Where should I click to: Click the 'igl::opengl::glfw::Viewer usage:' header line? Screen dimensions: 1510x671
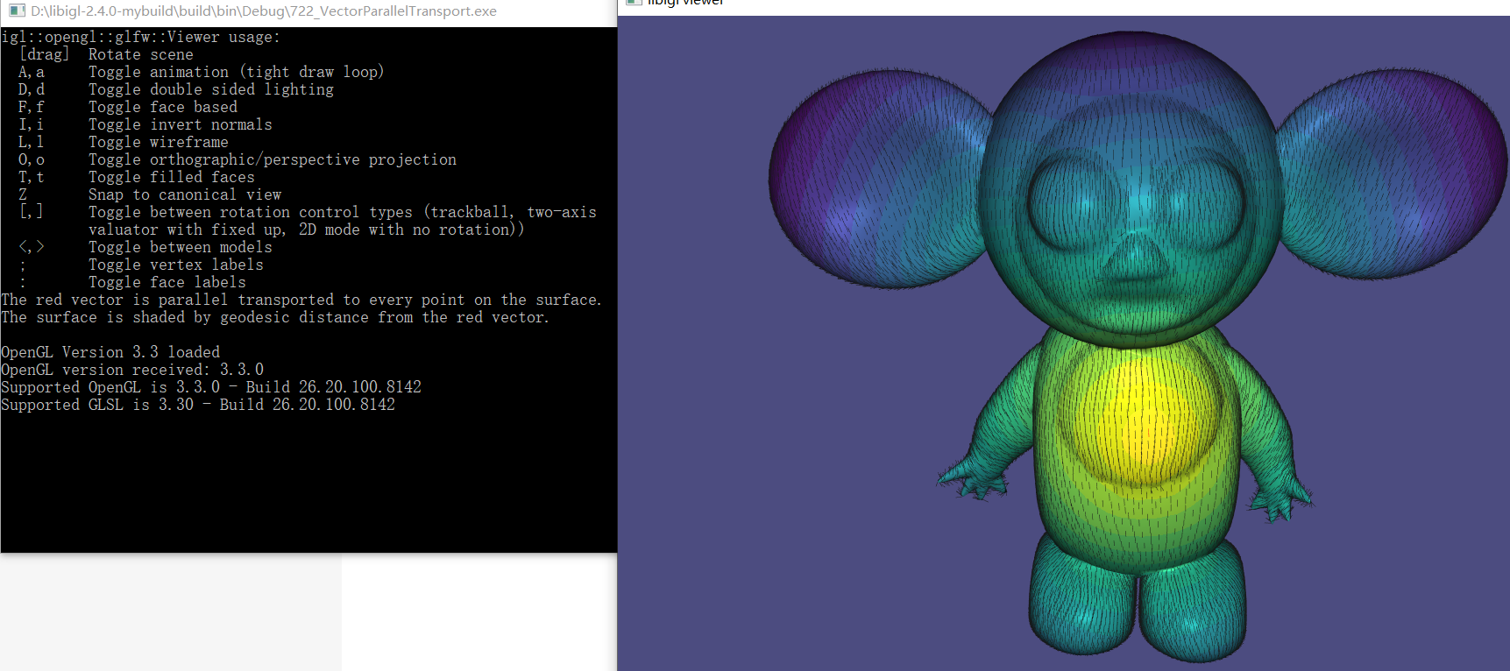141,37
